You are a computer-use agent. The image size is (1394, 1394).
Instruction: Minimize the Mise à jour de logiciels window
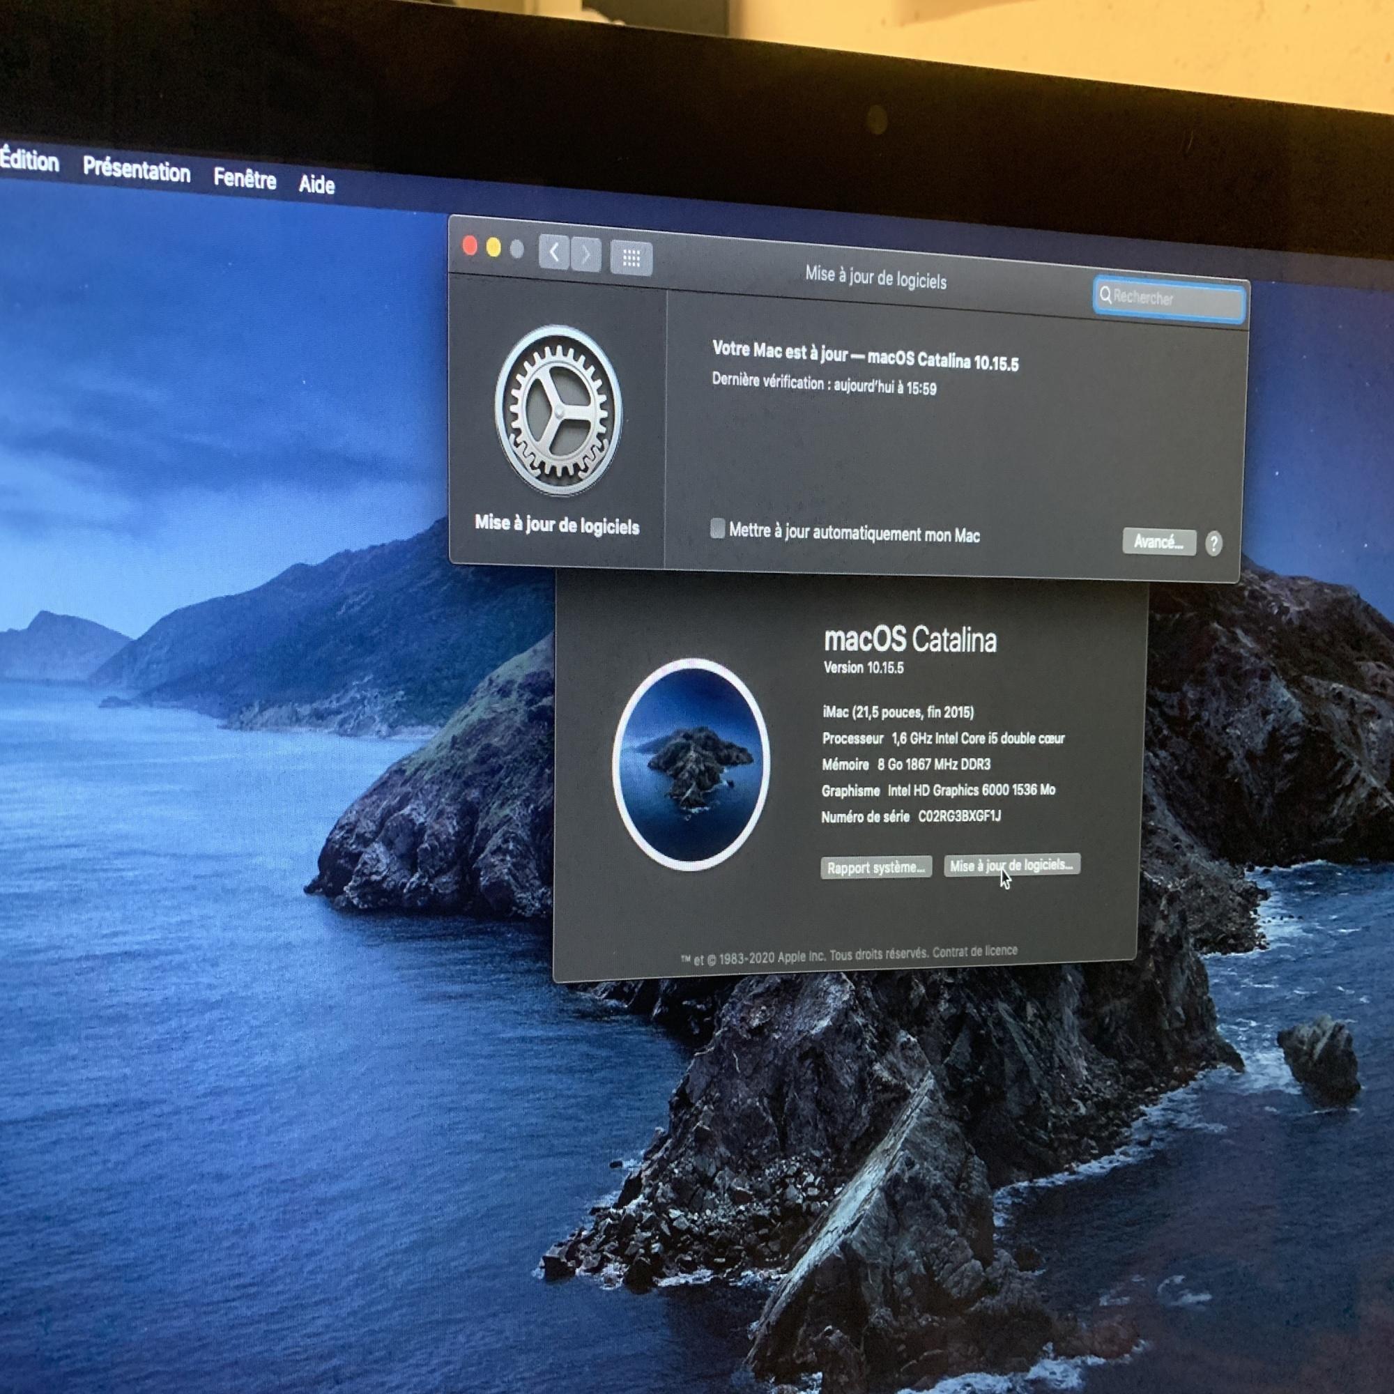[493, 248]
